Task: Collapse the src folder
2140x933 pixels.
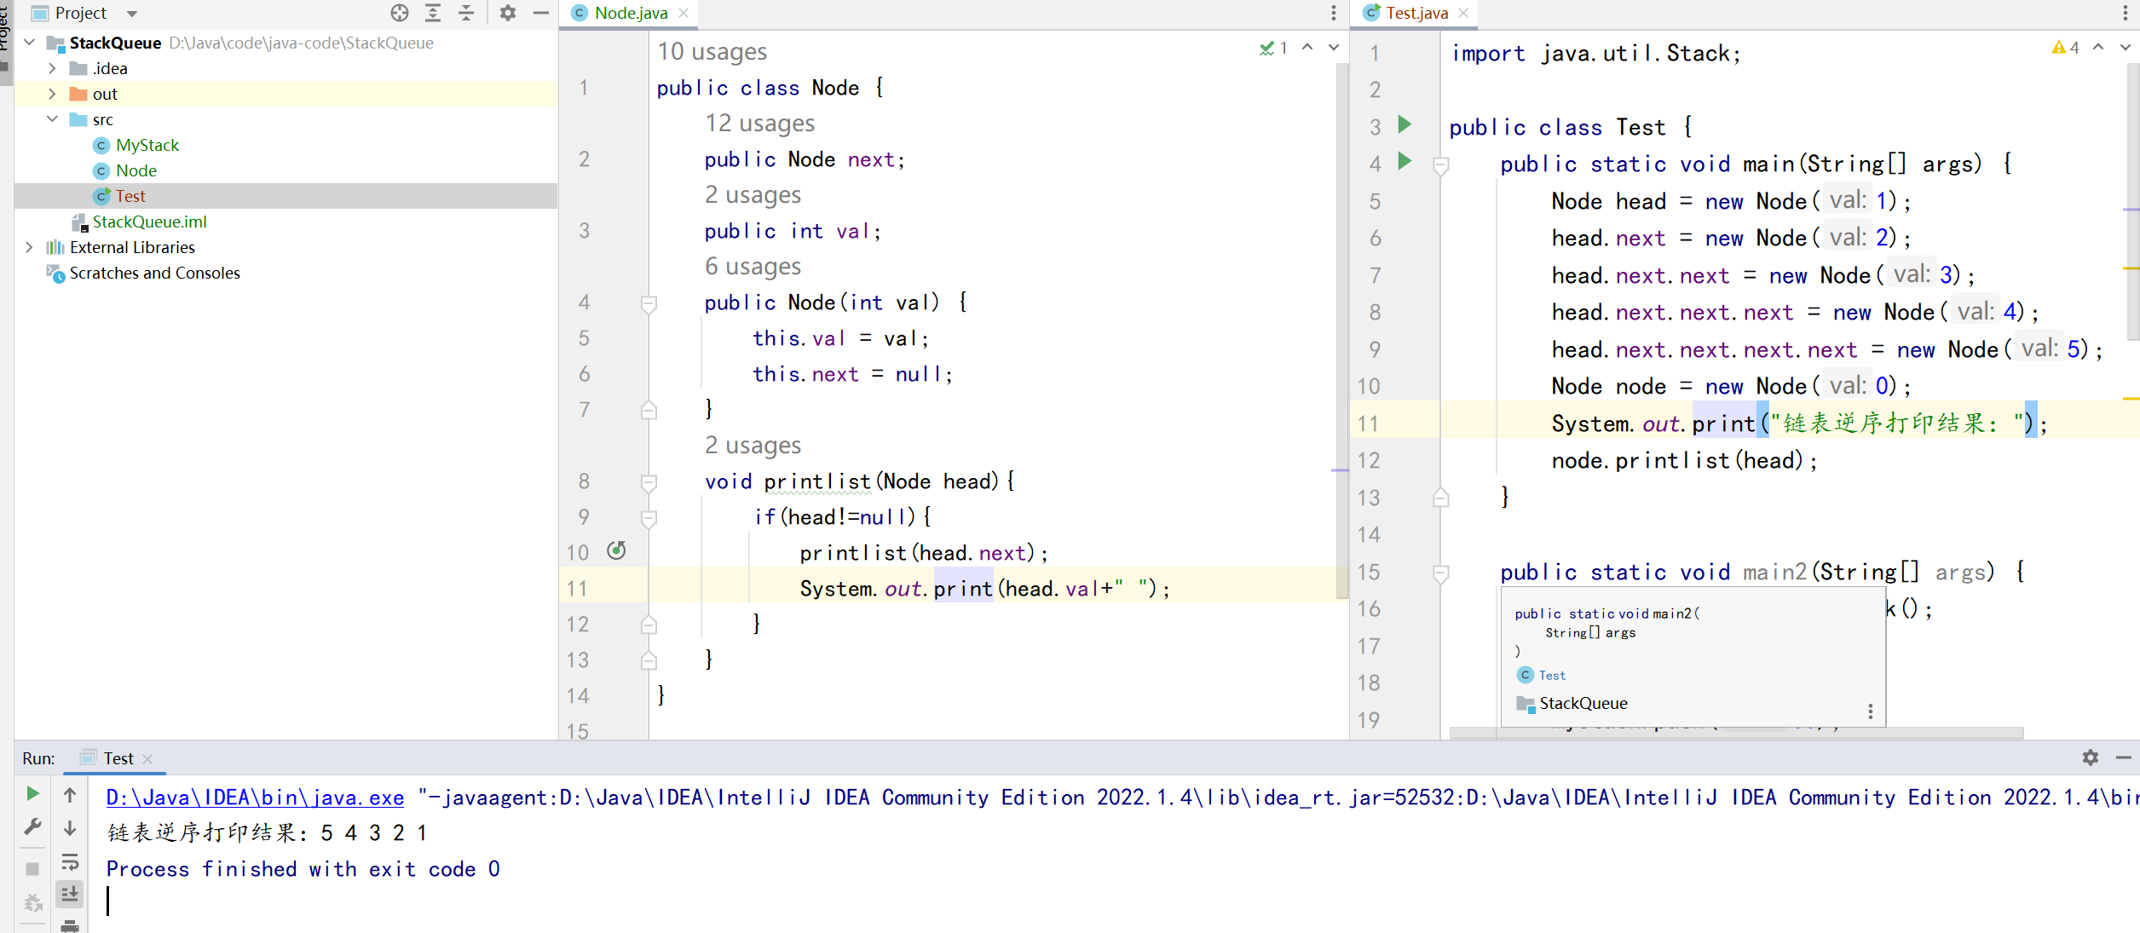Action: pyautogui.click(x=52, y=119)
